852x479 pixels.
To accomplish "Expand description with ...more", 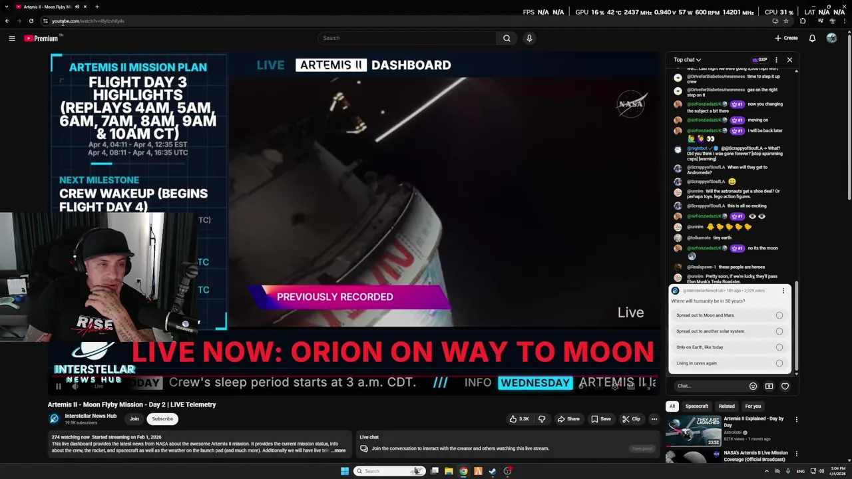I will click(339, 450).
